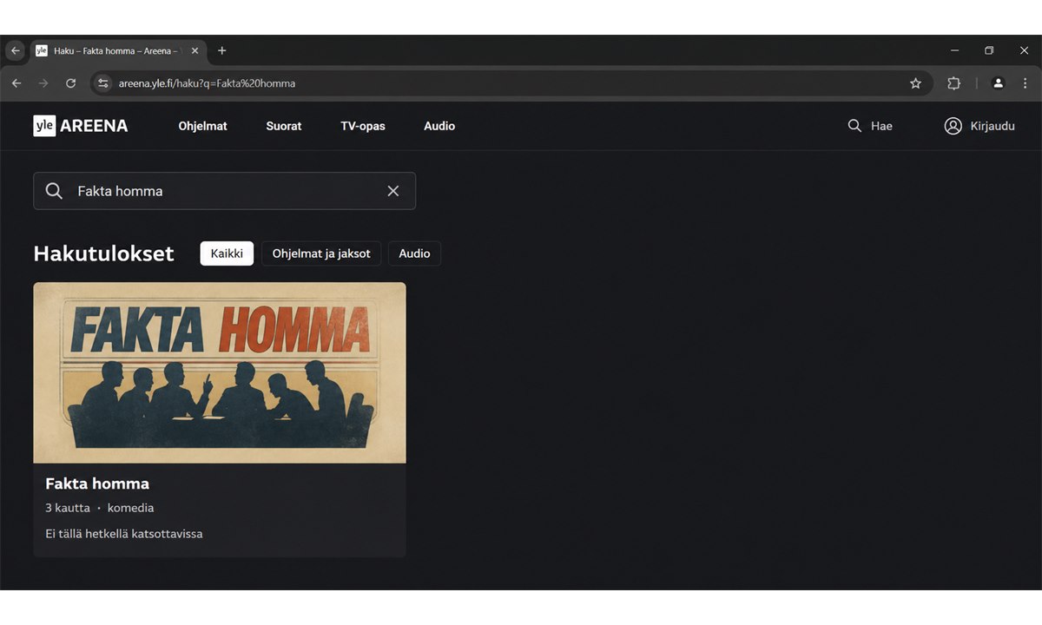
Task: Open the Audio section in navigation
Action: tap(439, 126)
